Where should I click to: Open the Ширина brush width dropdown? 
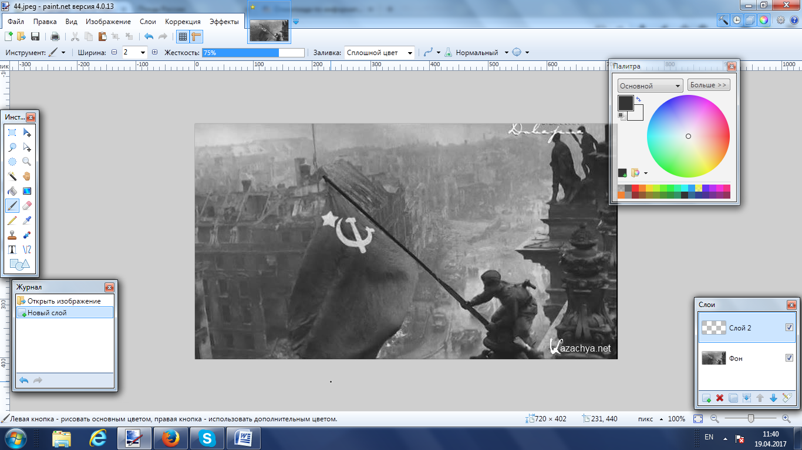[143, 52]
